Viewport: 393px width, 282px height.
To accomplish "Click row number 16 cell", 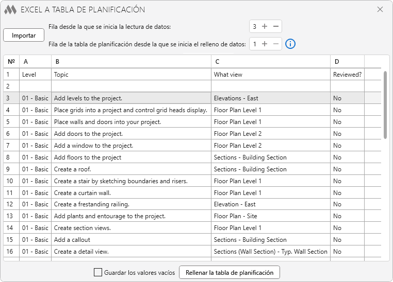I will (11, 252).
